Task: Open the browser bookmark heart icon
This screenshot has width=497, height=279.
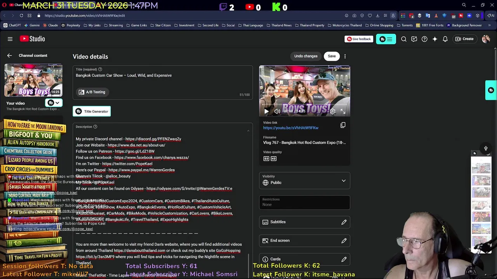Action: click(x=370, y=15)
